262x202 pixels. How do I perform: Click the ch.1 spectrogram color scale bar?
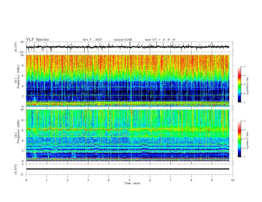240,84
